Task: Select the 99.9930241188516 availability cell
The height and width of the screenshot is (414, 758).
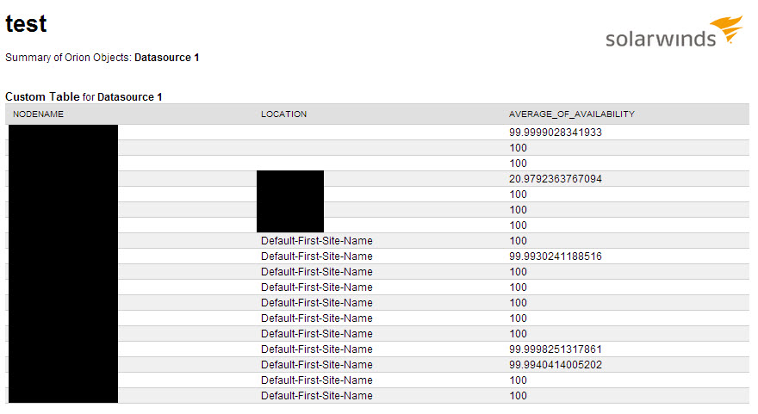Action: (x=555, y=256)
